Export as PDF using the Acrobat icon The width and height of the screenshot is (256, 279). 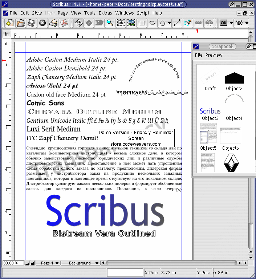click(64, 23)
